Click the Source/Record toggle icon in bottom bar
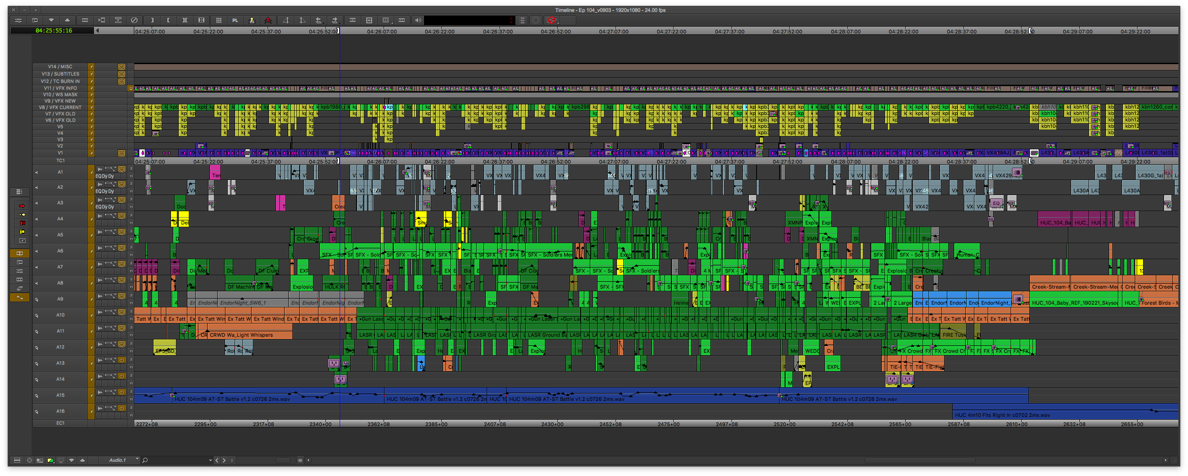 point(40,460)
